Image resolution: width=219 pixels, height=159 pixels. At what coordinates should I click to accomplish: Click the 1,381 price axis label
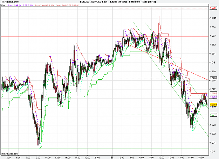[x=213, y=54]
